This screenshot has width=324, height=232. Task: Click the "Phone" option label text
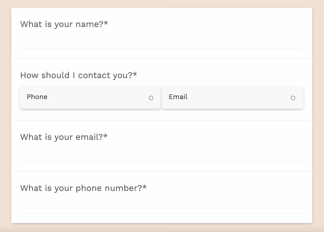[x=37, y=97]
